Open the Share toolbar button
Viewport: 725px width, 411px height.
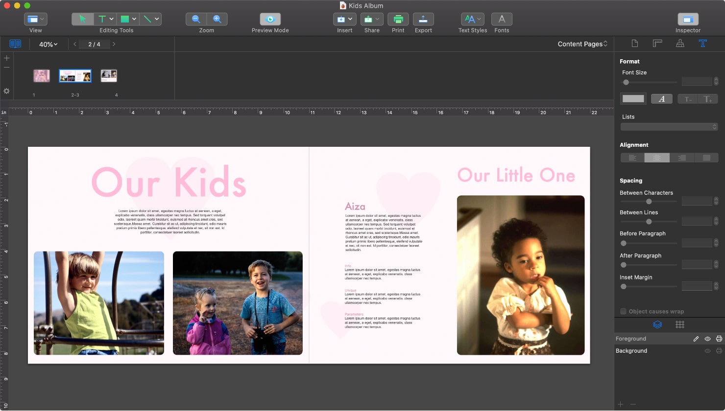pos(372,19)
